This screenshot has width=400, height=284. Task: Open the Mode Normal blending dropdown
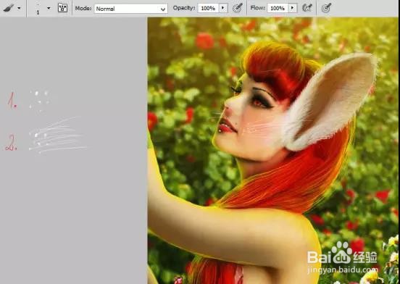point(131,9)
